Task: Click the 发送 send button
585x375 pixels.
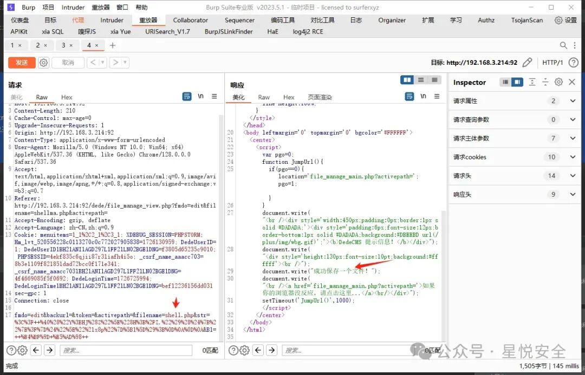Action: tap(22, 63)
